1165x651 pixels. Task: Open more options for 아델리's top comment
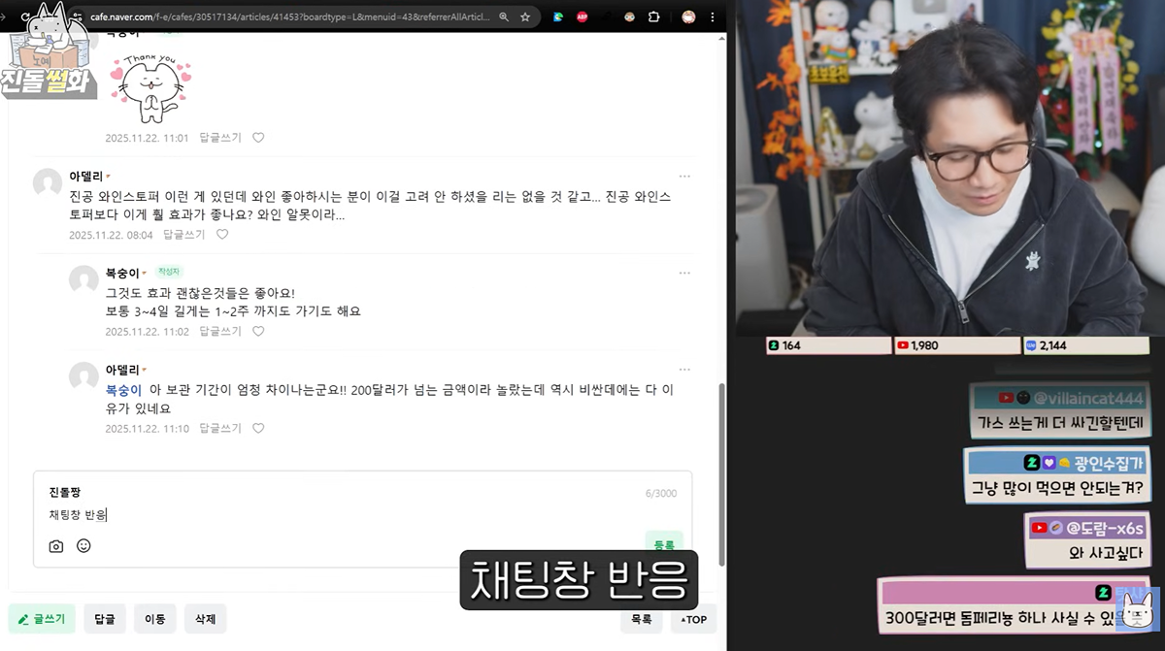point(684,177)
